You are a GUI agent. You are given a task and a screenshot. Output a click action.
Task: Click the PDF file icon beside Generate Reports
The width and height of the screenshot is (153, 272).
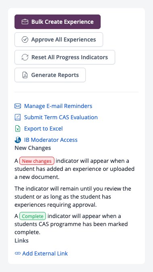point(25,75)
